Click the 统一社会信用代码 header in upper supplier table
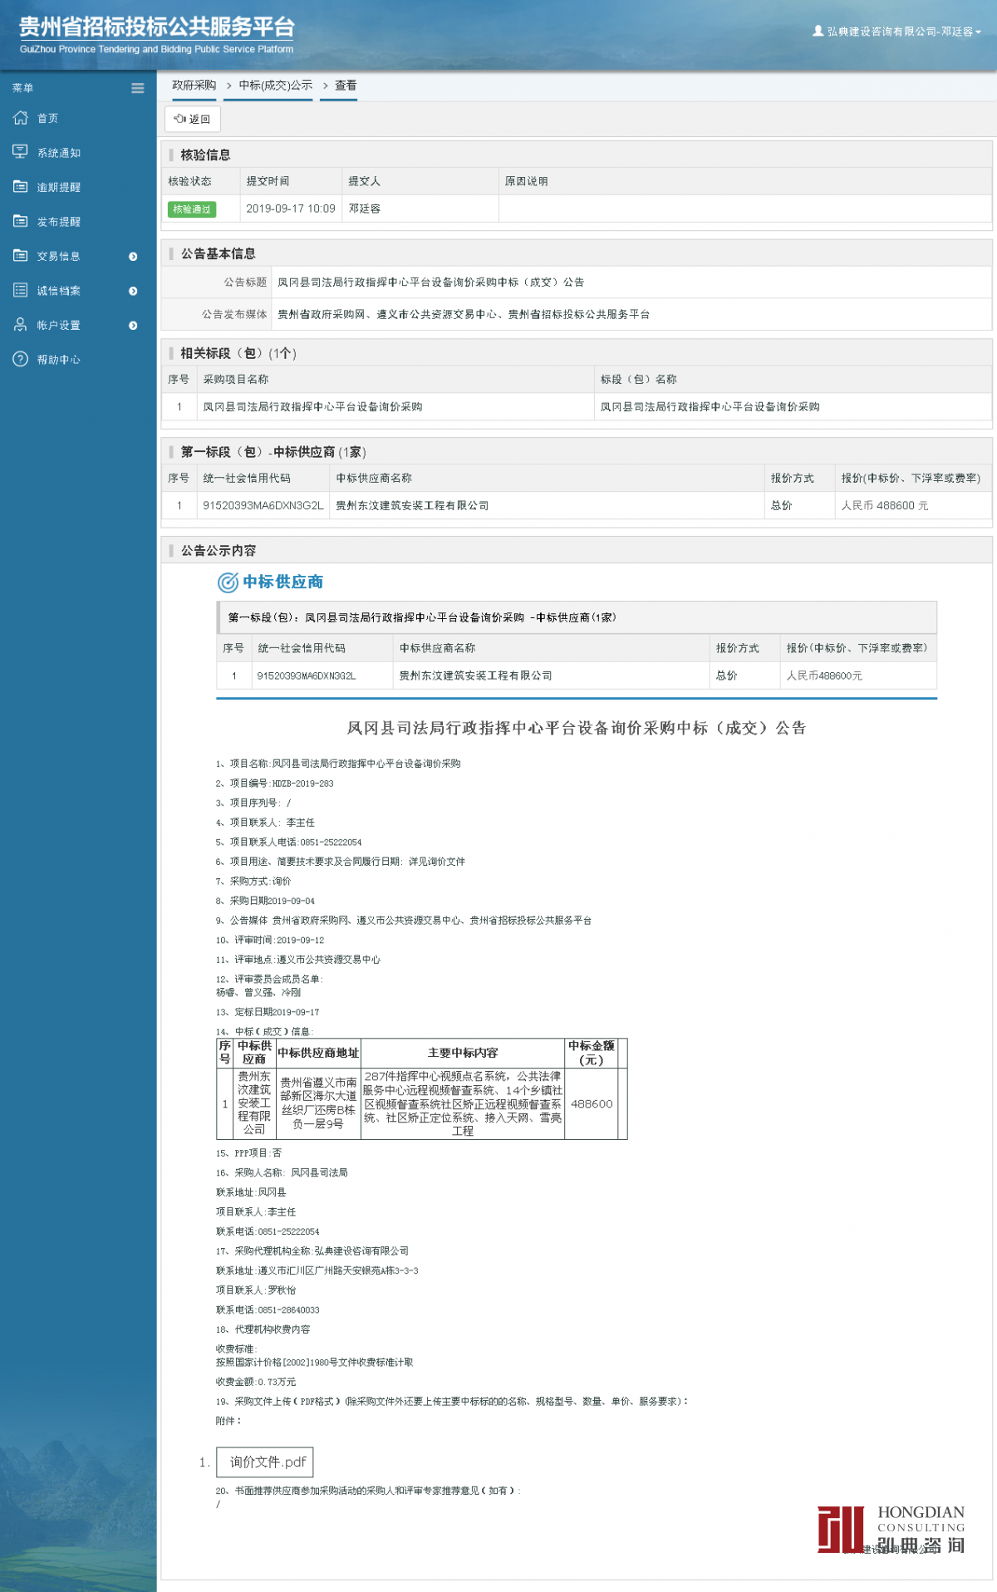 247,479
